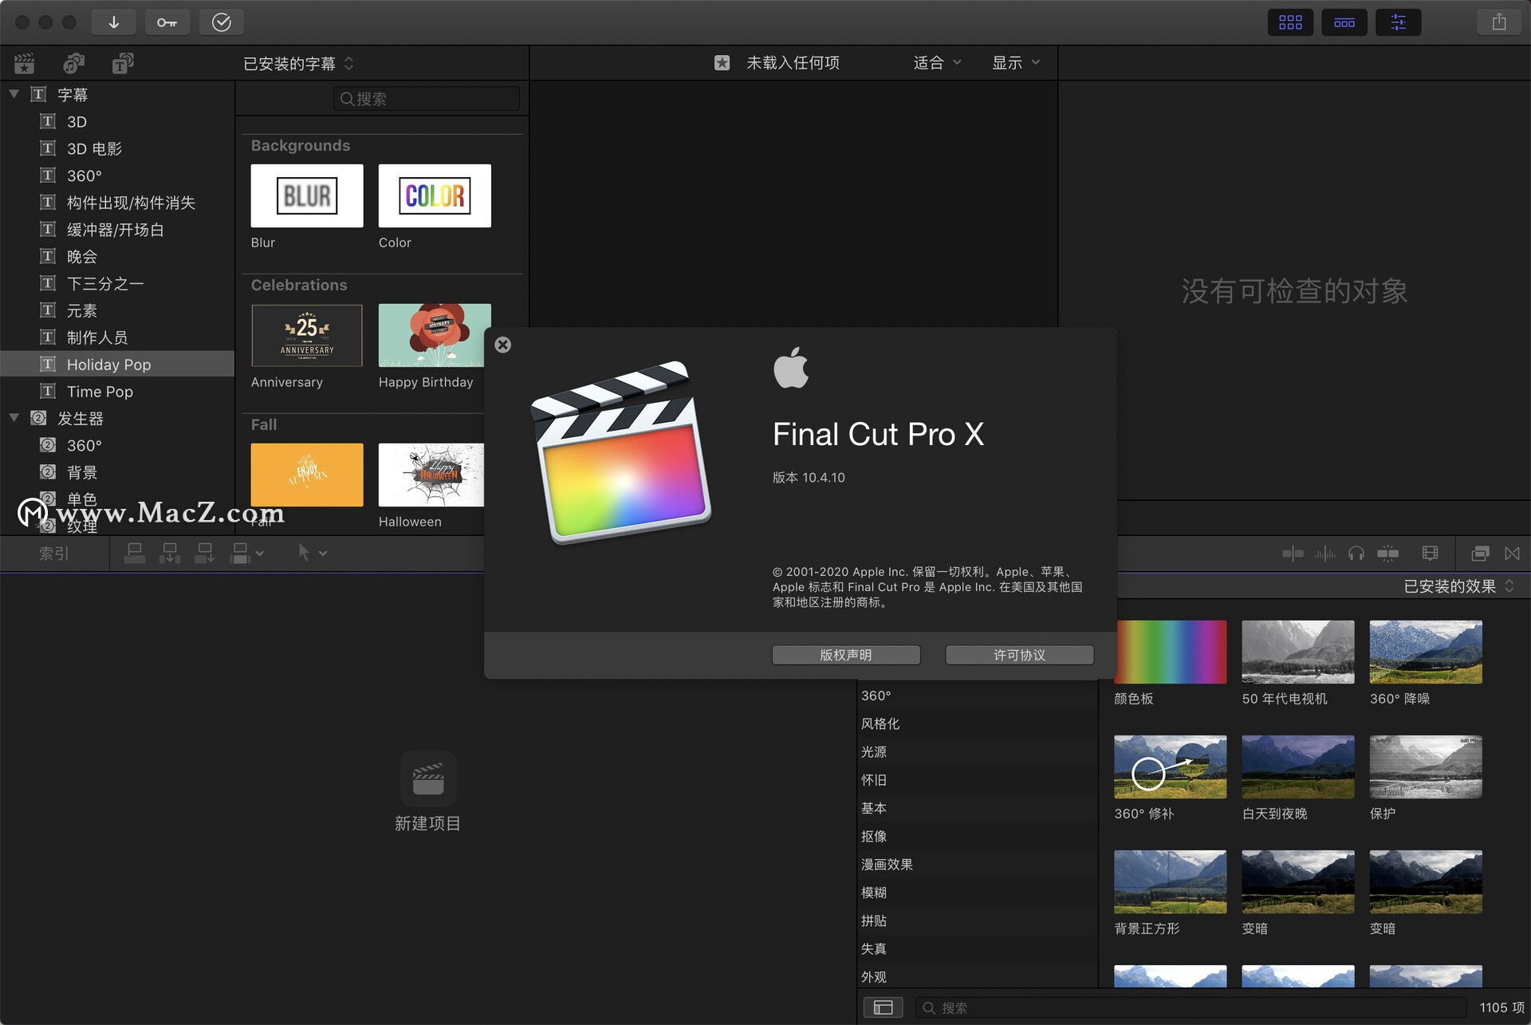Toggle snapping button
The image size is (1531, 1025).
pyautogui.click(x=1388, y=554)
